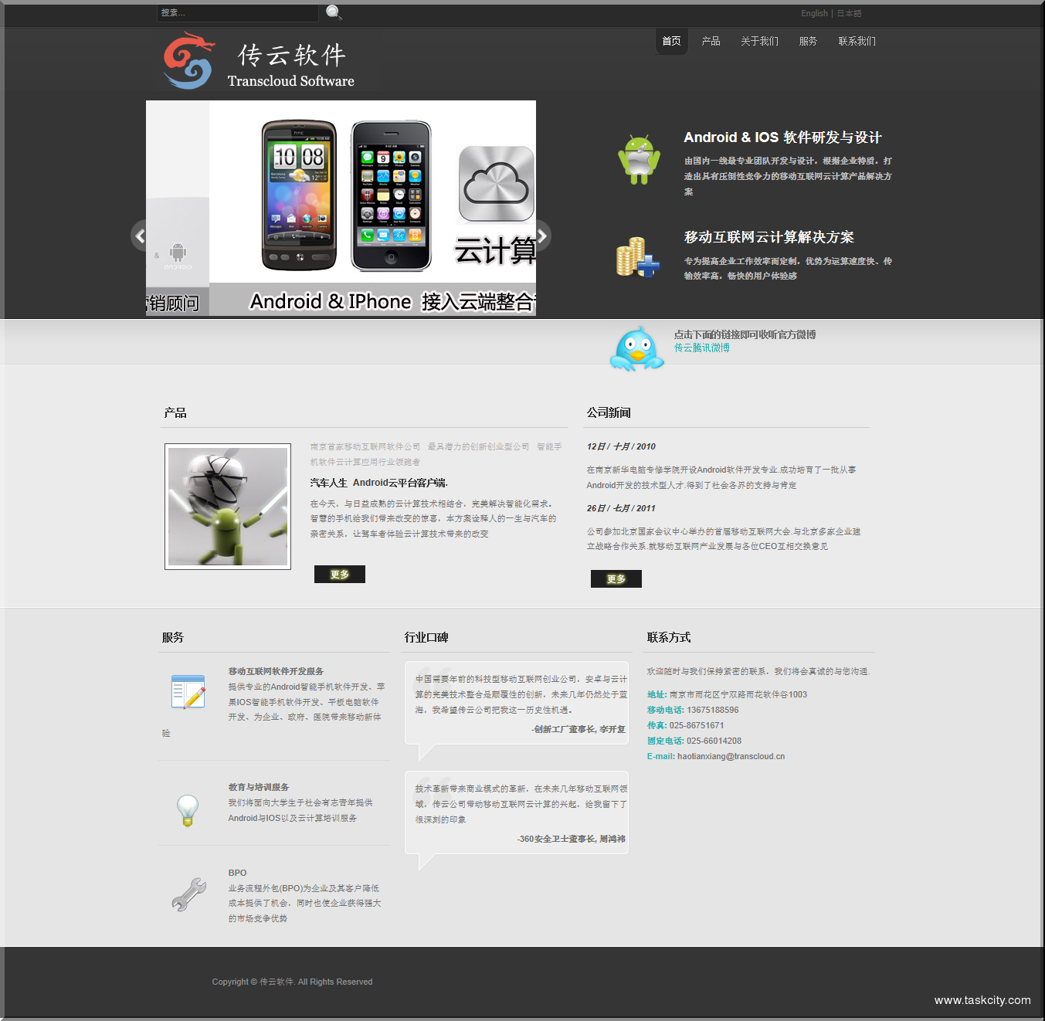1045x1021 pixels.
Task: Click testimonial signature 360安全卫士董事长, 周鸿祎
Action: pyautogui.click(x=572, y=839)
